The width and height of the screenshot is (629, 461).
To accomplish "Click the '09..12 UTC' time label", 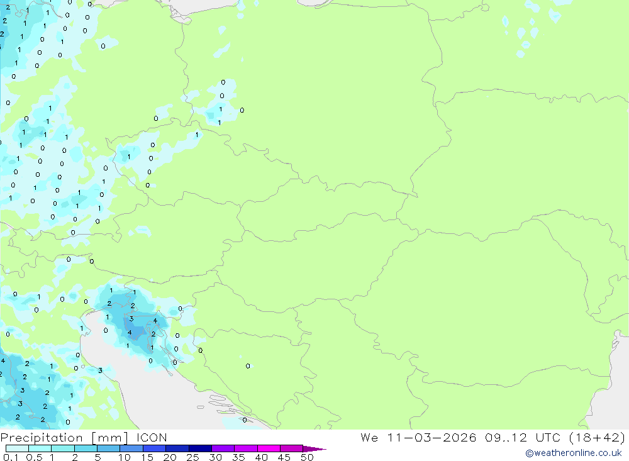I will coord(523,437).
